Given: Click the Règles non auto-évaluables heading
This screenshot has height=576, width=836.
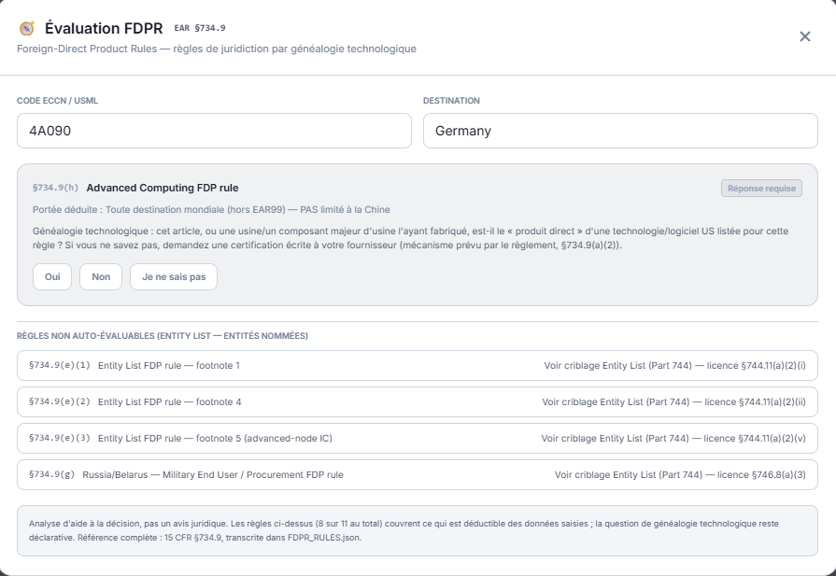Looking at the screenshot, I should [x=163, y=336].
